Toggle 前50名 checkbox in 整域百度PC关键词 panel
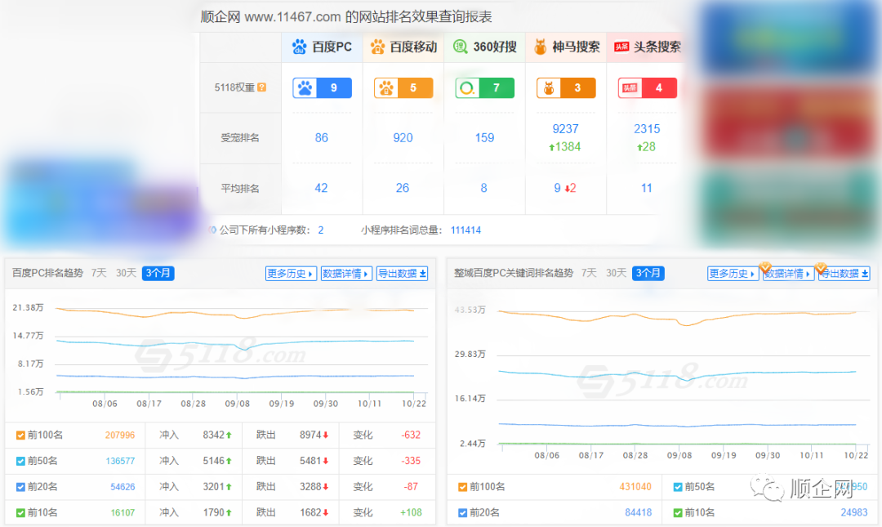Viewport: 882px width, 527px height. [x=678, y=487]
